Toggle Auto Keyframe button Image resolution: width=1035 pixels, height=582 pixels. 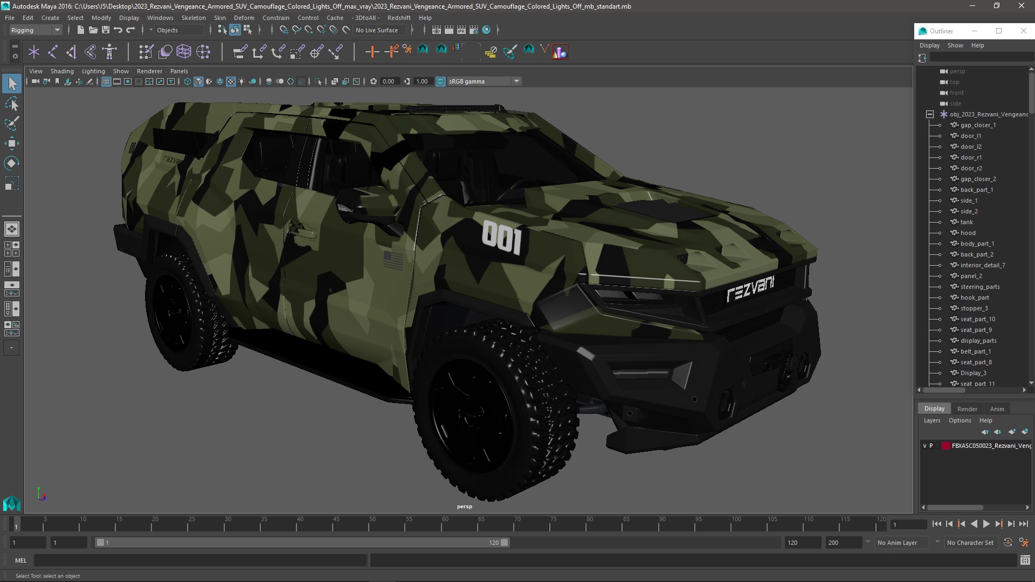click(1008, 543)
